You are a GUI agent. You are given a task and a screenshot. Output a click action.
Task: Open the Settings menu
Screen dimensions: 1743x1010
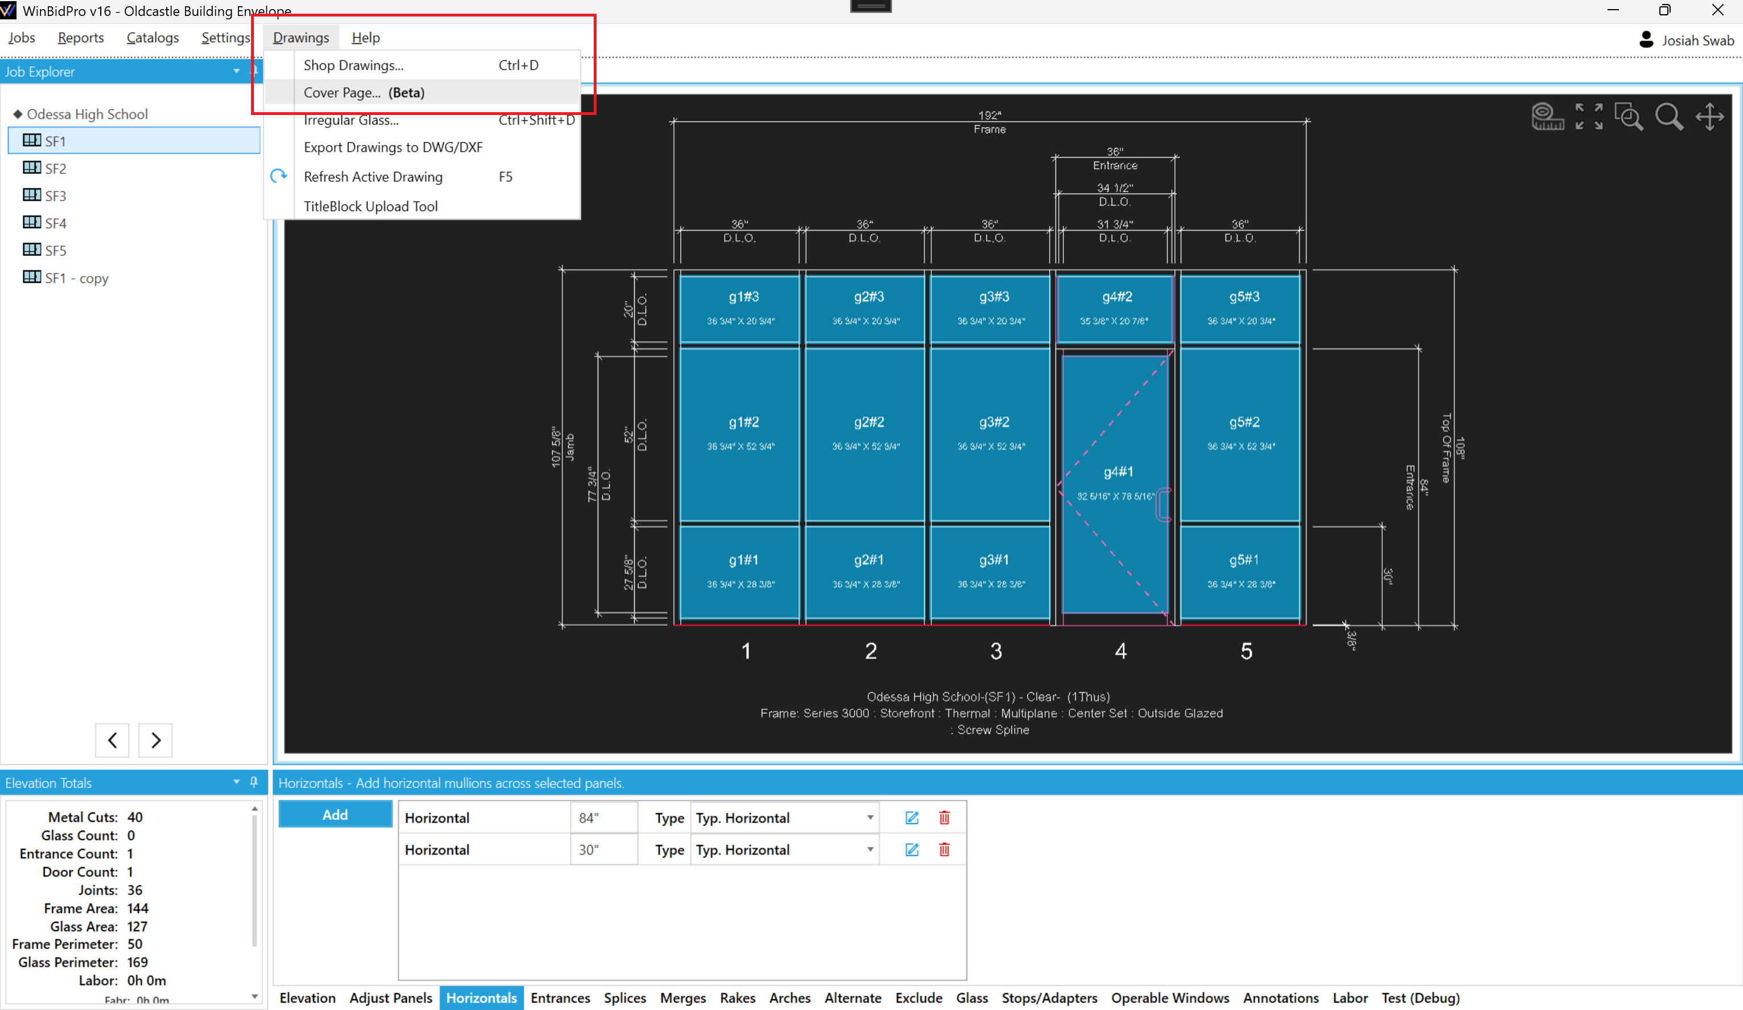[225, 38]
